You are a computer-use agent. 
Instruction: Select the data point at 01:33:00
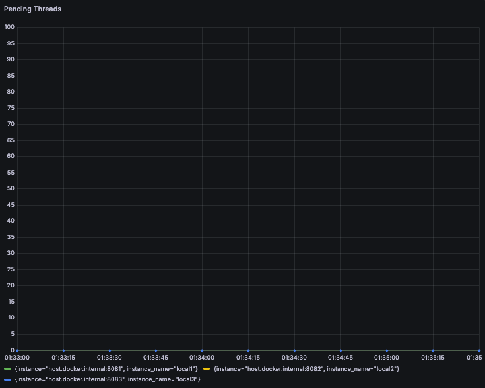(18, 350)
